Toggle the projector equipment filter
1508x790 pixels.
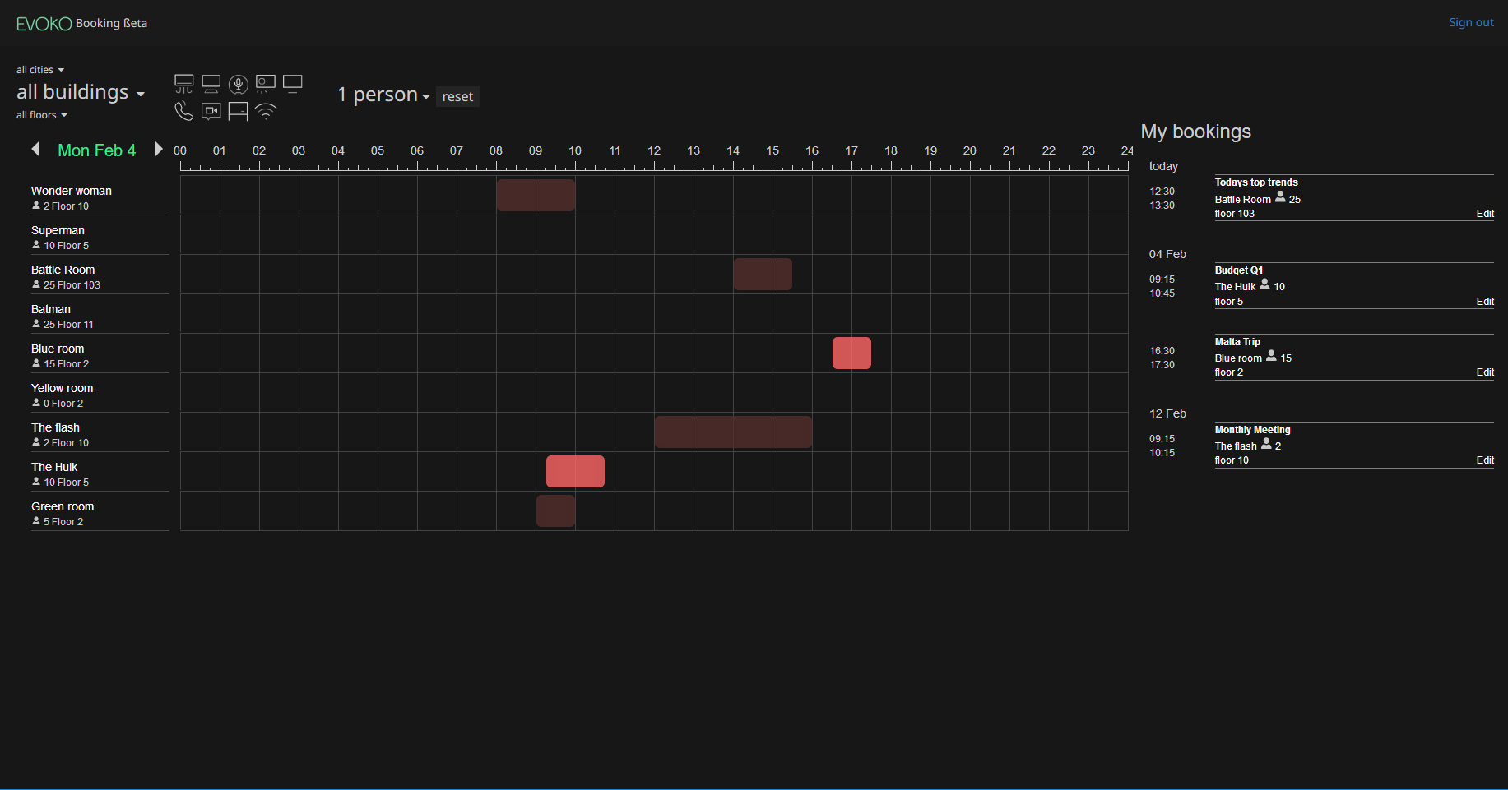(x=266, y=84)
